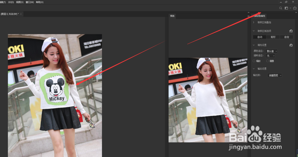Select the 内容识别填充 panel tab
The height and width of the screenshot is (157, 298).
tap(259, 16)
